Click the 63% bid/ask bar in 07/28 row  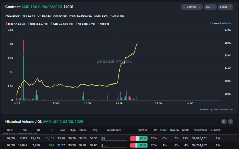(139, 145)
